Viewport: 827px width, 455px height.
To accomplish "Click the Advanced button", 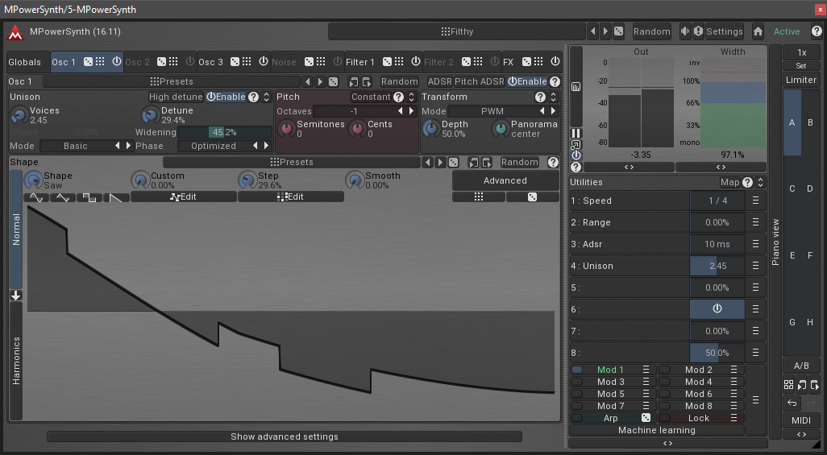I will 505,181.
